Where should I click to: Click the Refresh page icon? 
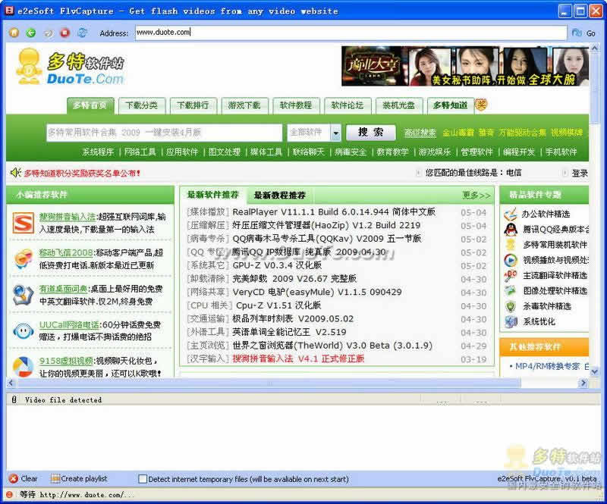tap(82, 33)
